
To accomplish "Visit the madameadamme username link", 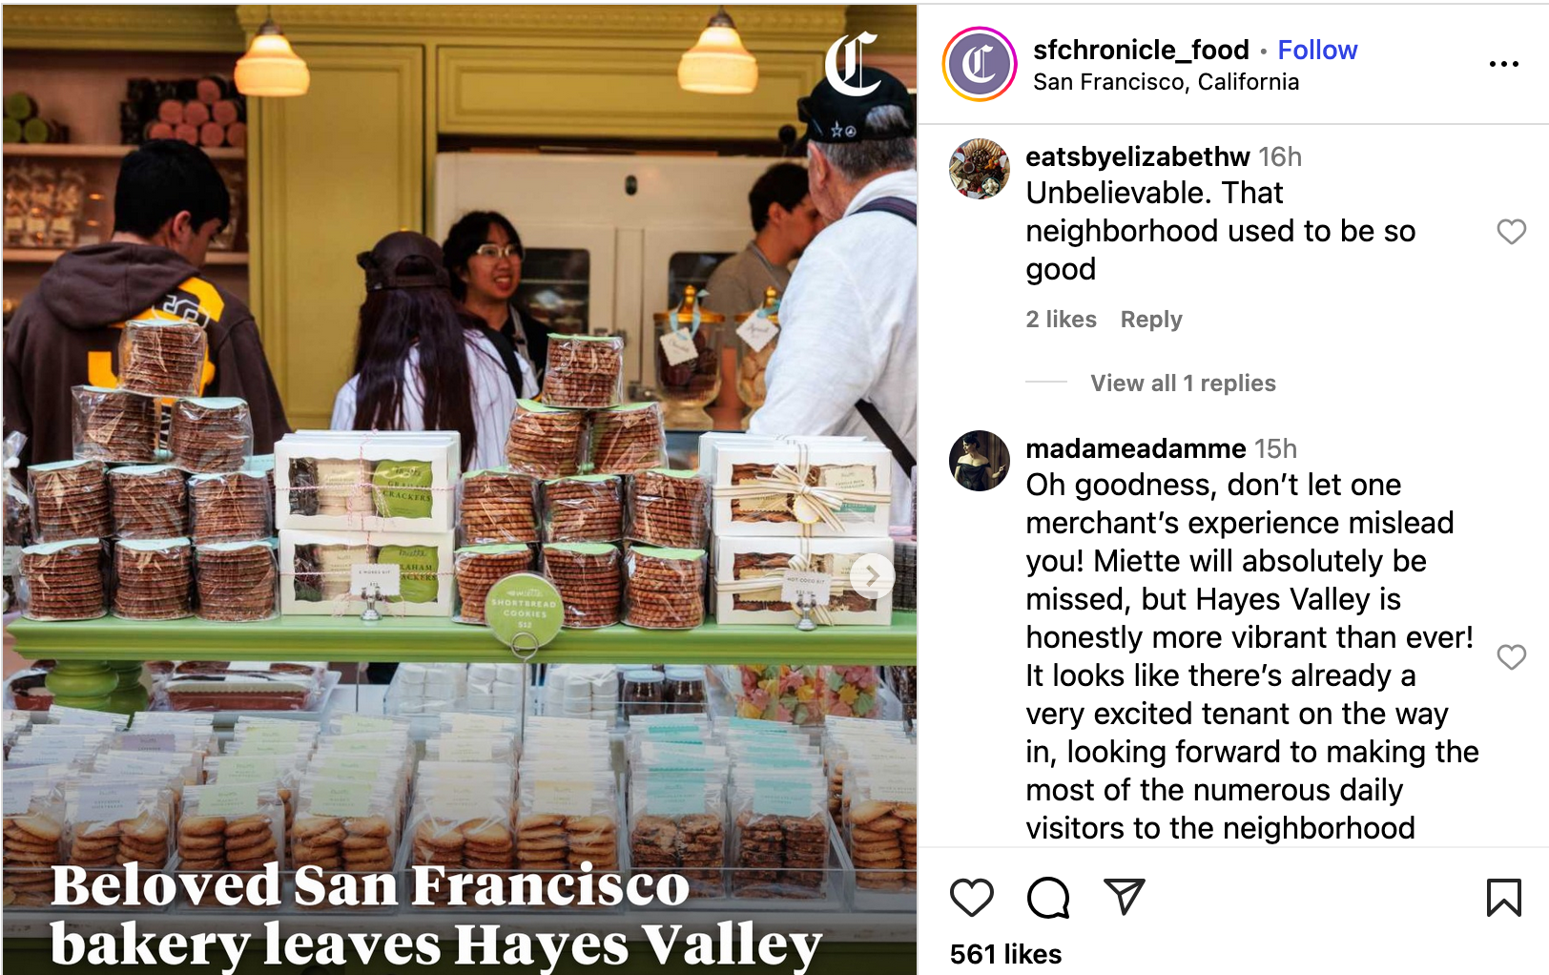I will pyautogui.click(x=1135, y=448).
